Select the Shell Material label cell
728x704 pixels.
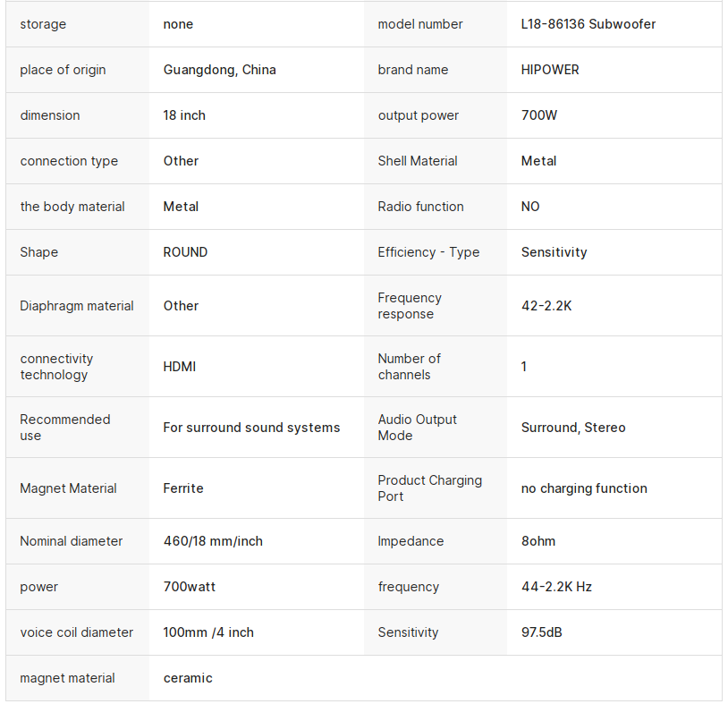pyautogui.click(x=417, y=161)
